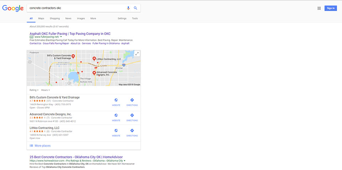Open the Google apps grid

pyautogui.click(x=319, y=8)
